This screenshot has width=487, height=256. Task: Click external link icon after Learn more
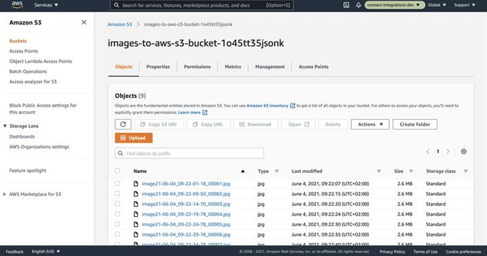[x=205, y=113]
